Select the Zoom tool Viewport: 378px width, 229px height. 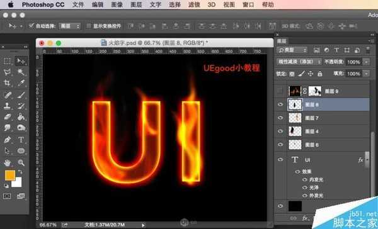21,163
